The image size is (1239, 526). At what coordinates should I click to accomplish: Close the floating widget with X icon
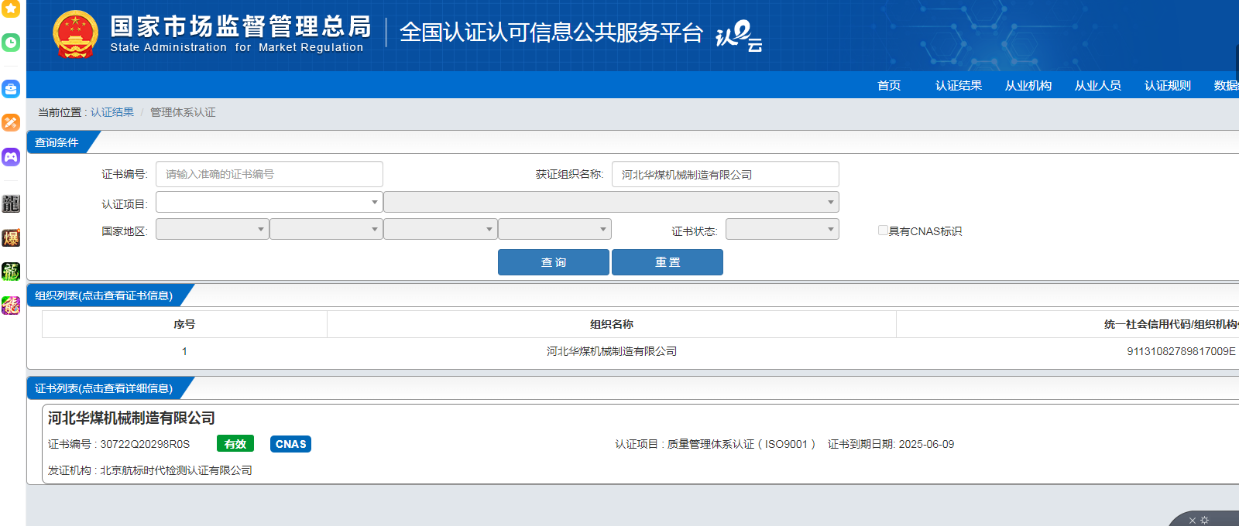pyautogui.click(x=1193, y=521)
